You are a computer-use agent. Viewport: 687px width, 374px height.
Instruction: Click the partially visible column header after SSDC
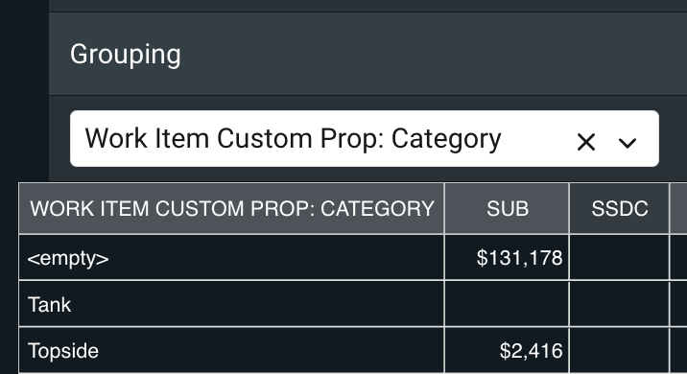coord(678,208)
